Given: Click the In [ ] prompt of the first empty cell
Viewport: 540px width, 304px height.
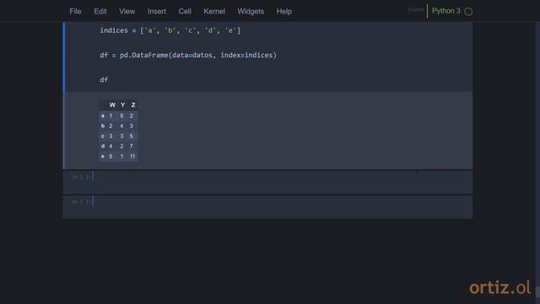Looking at the screenshot, I should click(x=81, y=177).
